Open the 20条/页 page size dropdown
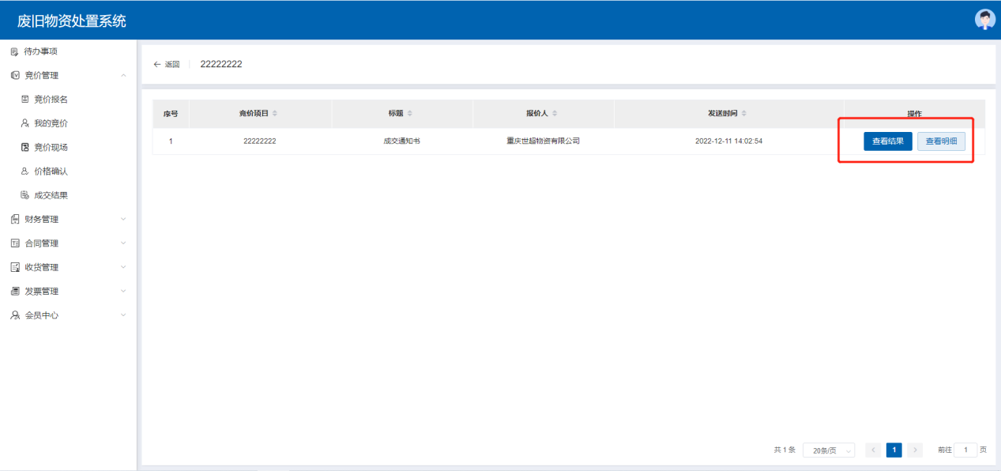The image size is (1001, 471). point(829,450)
